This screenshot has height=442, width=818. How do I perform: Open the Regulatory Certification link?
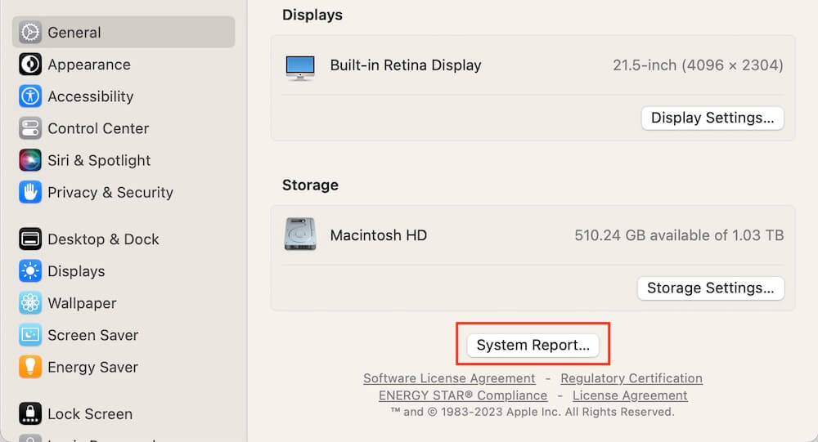[x=631, y=378]
